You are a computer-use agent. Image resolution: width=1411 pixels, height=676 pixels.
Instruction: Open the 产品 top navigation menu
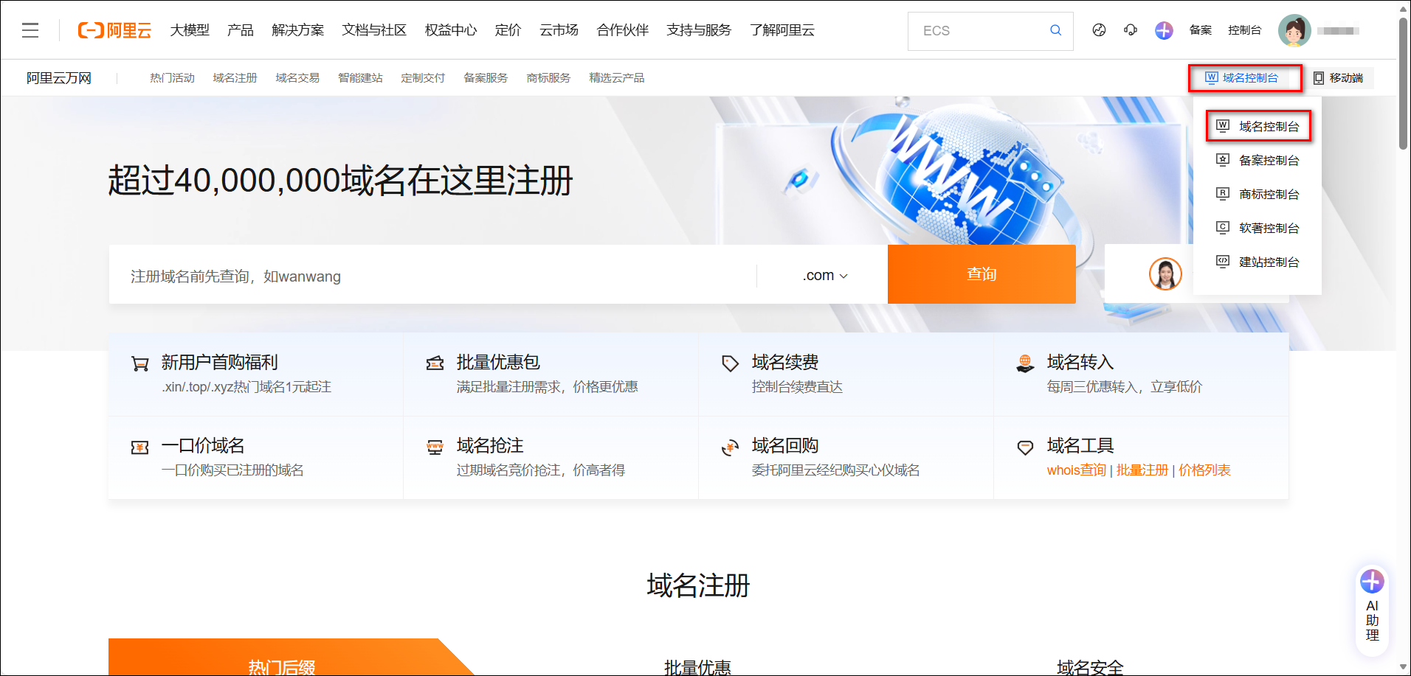point(240,30)
